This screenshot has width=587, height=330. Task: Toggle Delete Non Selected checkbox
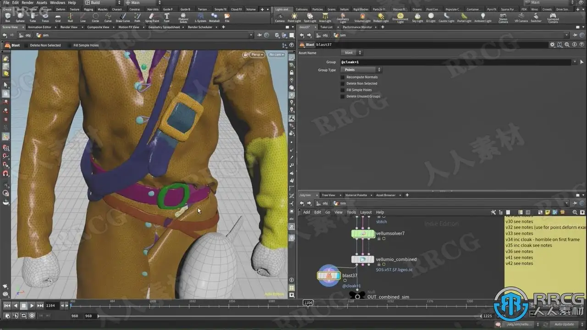point(343,83)
